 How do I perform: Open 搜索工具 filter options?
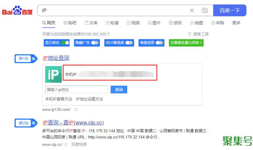(198, 34)
